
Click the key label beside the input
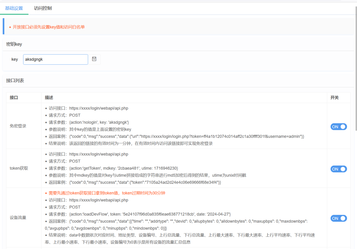coord(15,59)
